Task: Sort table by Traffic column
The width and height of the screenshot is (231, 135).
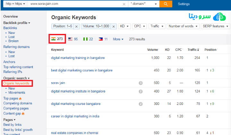Action: [x=193, y=50]
